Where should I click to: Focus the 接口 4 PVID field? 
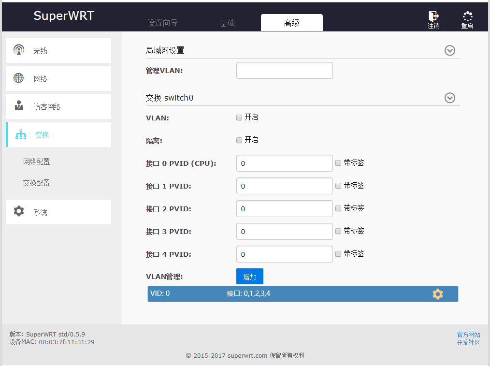(x=285, y=254)
